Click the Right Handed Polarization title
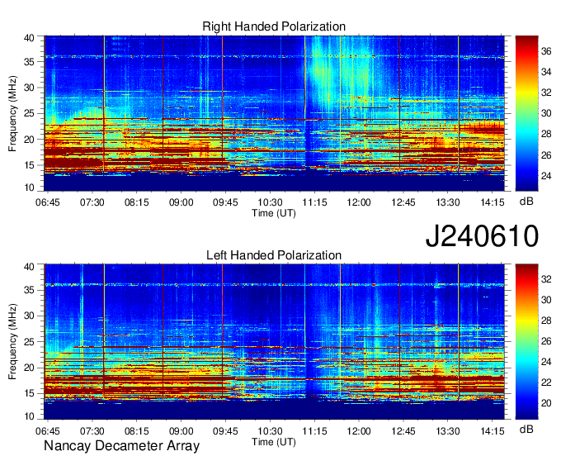Image resolution: width=561 pixels, height=456 pixels. pos(274,26)
